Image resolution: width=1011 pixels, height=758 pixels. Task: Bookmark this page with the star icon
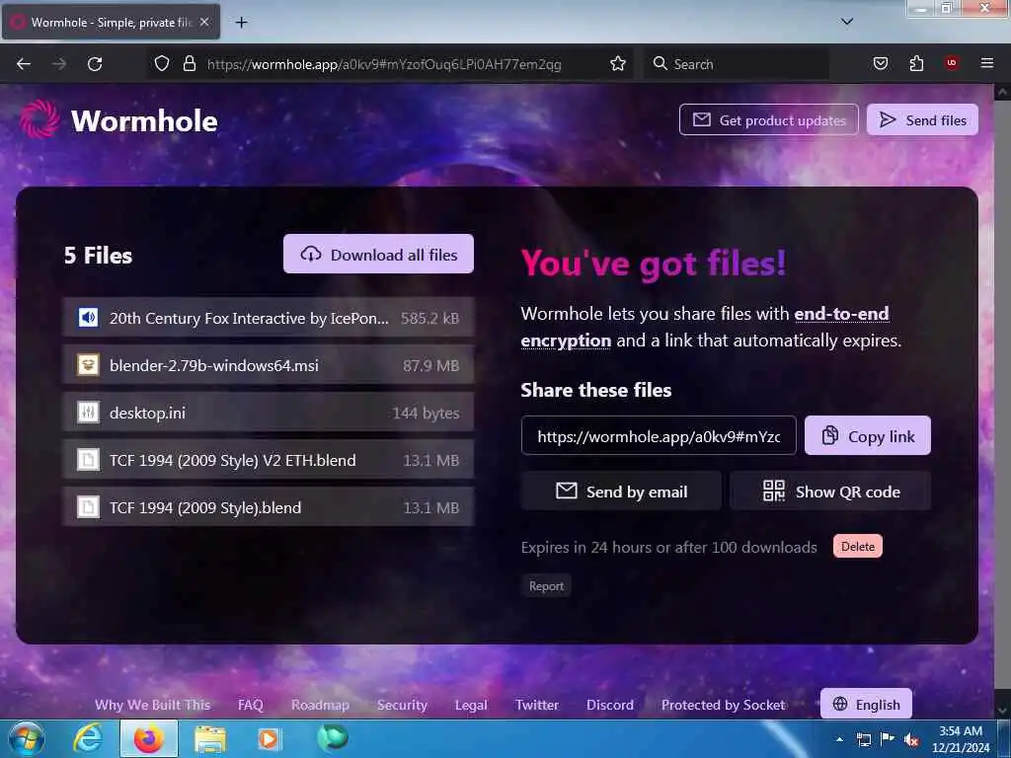[x=618, y=63]
